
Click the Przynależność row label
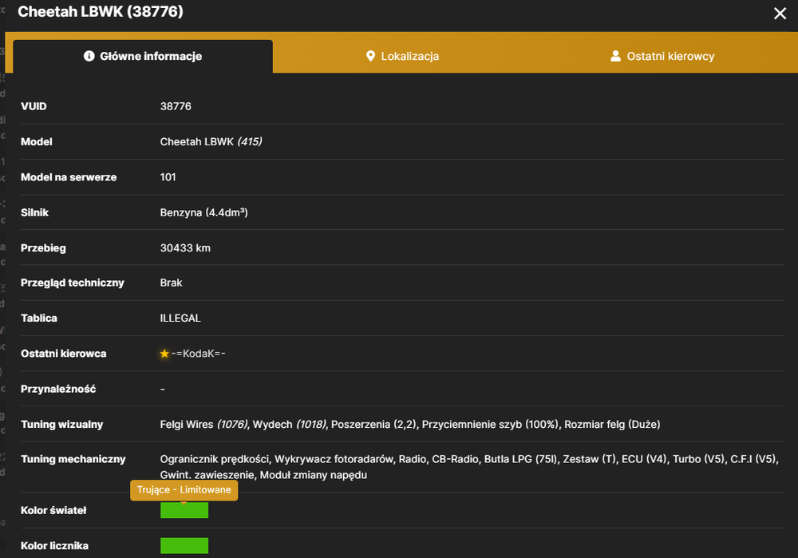coord(58,389)
